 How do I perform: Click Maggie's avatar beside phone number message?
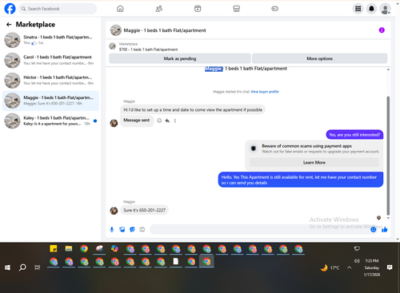(114, 211)
